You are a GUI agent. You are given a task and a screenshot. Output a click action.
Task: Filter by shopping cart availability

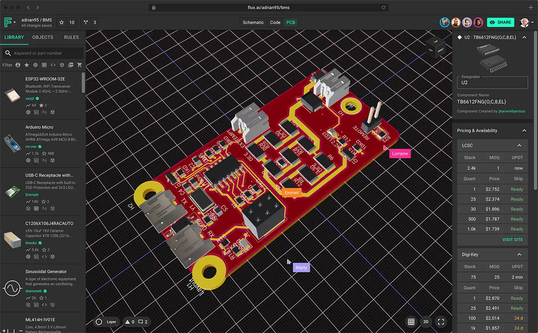[x=80, y=65]
